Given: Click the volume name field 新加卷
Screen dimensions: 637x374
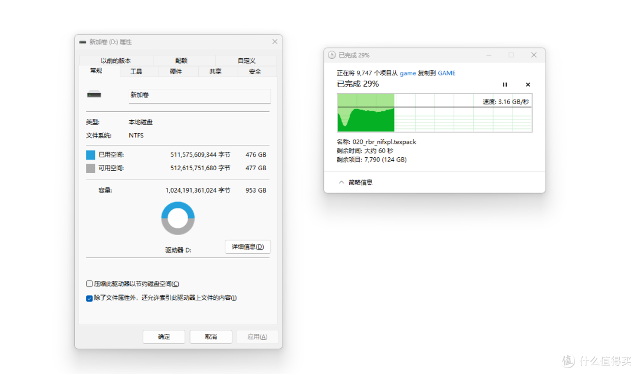Looking at the screenshot, I should click(199, 96).
